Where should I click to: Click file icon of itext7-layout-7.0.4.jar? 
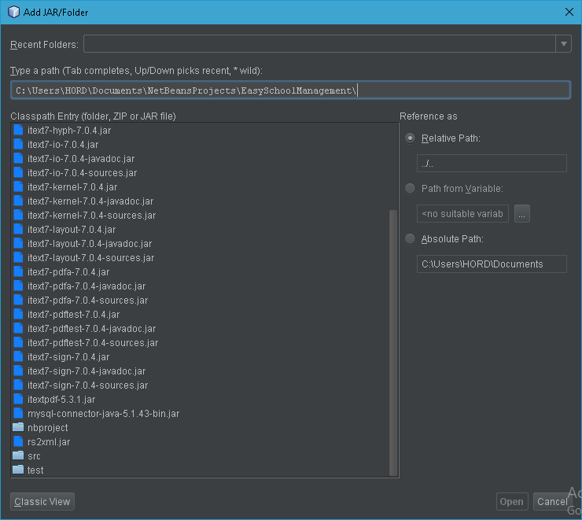click(x=18, y=229)
